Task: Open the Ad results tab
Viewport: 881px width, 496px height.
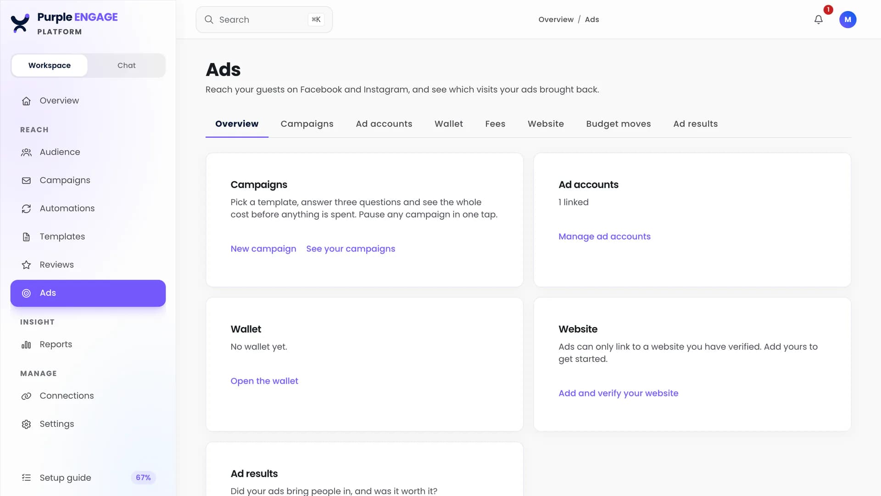Action: click(695, 124)
